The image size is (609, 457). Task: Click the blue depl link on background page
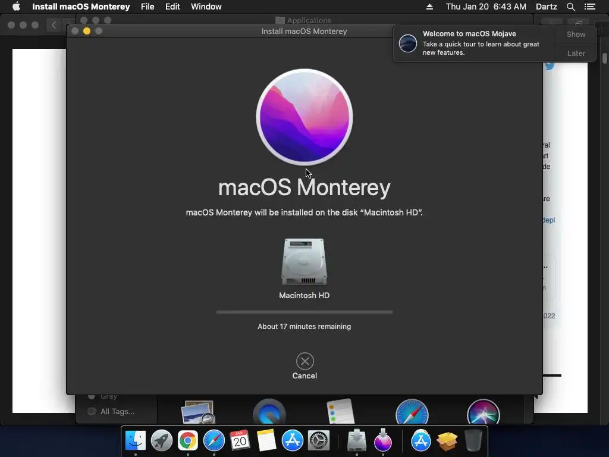coord(549,220)
